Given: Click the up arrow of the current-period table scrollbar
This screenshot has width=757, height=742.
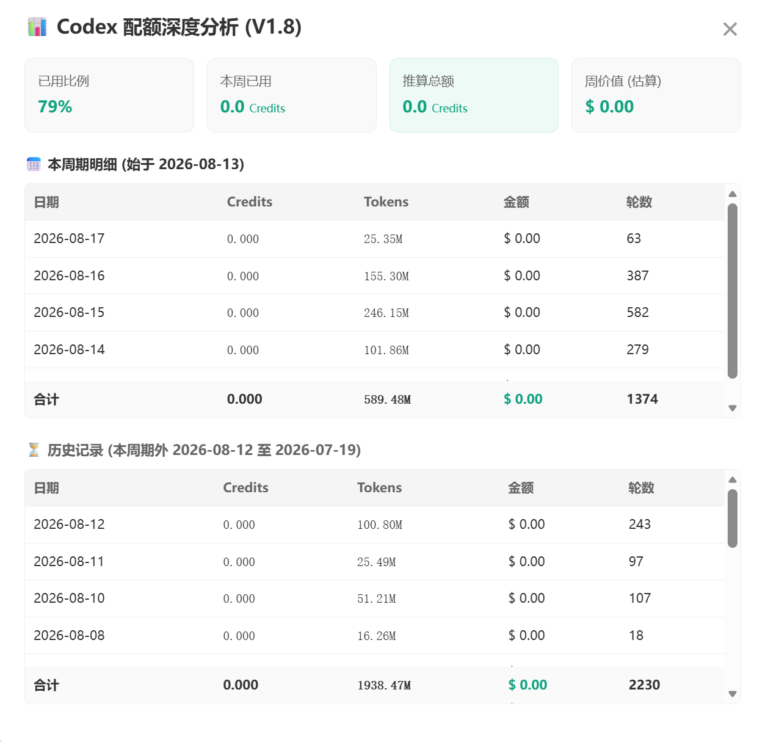Looking at the screenshot, I should [x=733, y=194].
